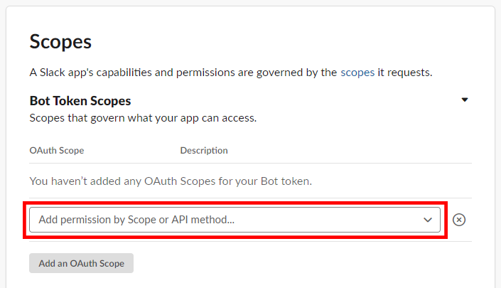Select the Bot Token Scopes heading

point(80,101)
